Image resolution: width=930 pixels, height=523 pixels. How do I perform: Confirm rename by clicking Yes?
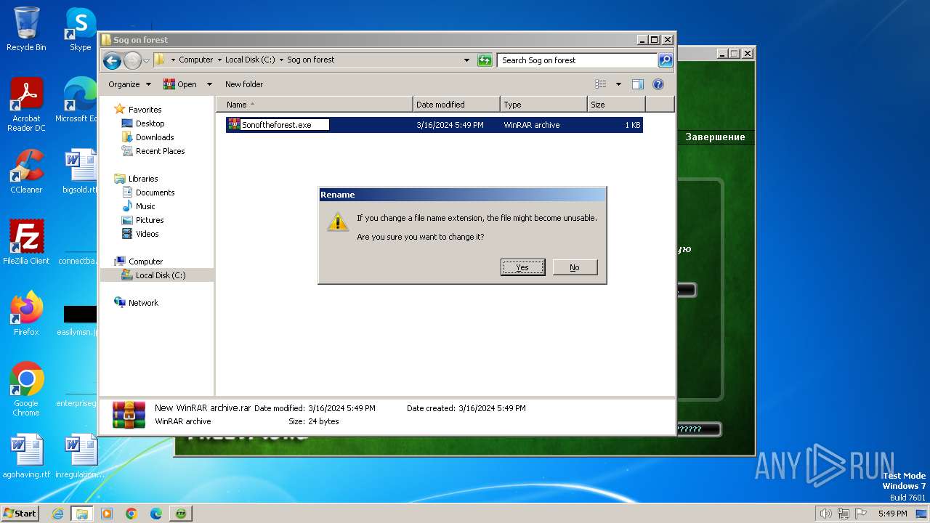pos(522,267)
